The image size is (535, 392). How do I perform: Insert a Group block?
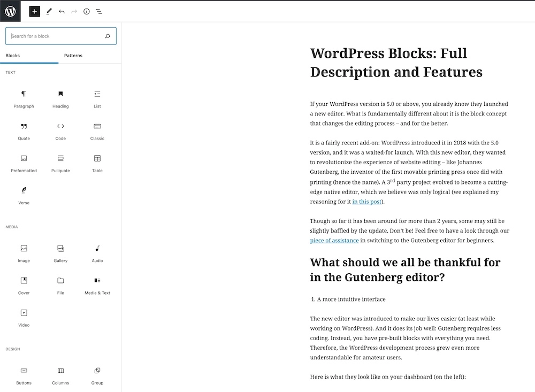[x=97, y=375]
